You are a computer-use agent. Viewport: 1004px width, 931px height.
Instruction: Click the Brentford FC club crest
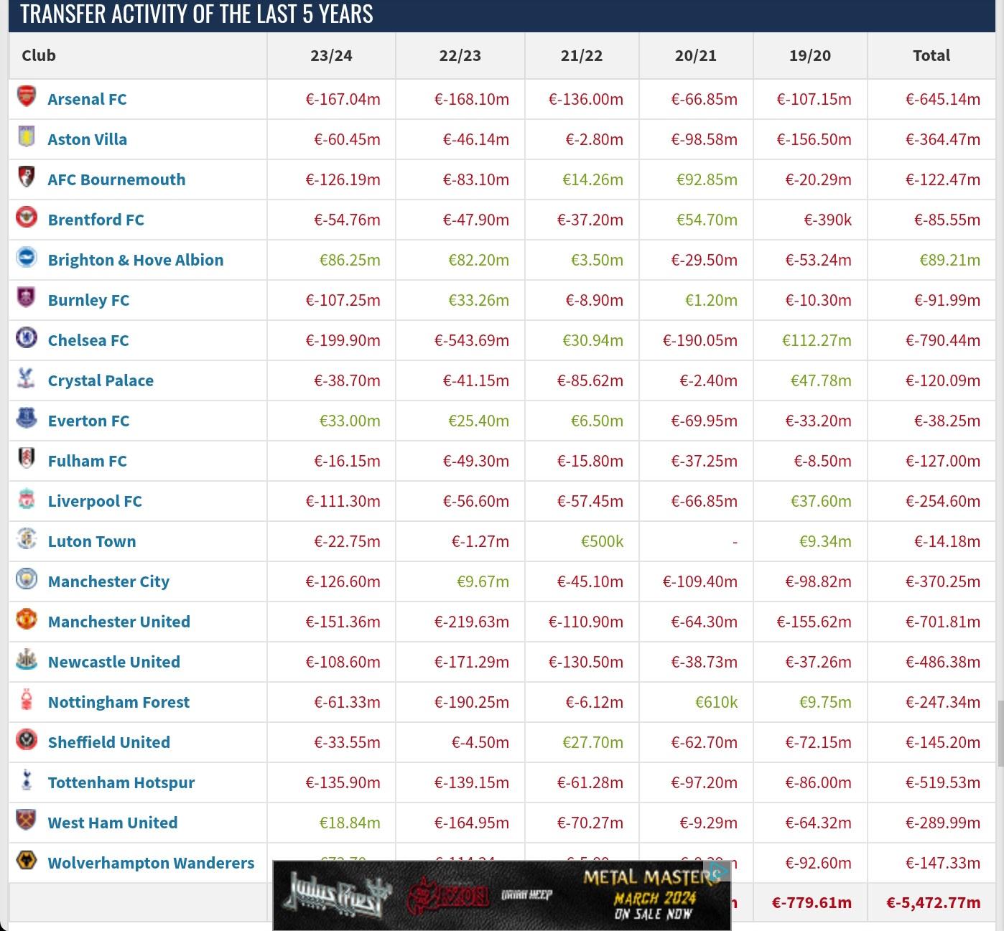(27, 217)
